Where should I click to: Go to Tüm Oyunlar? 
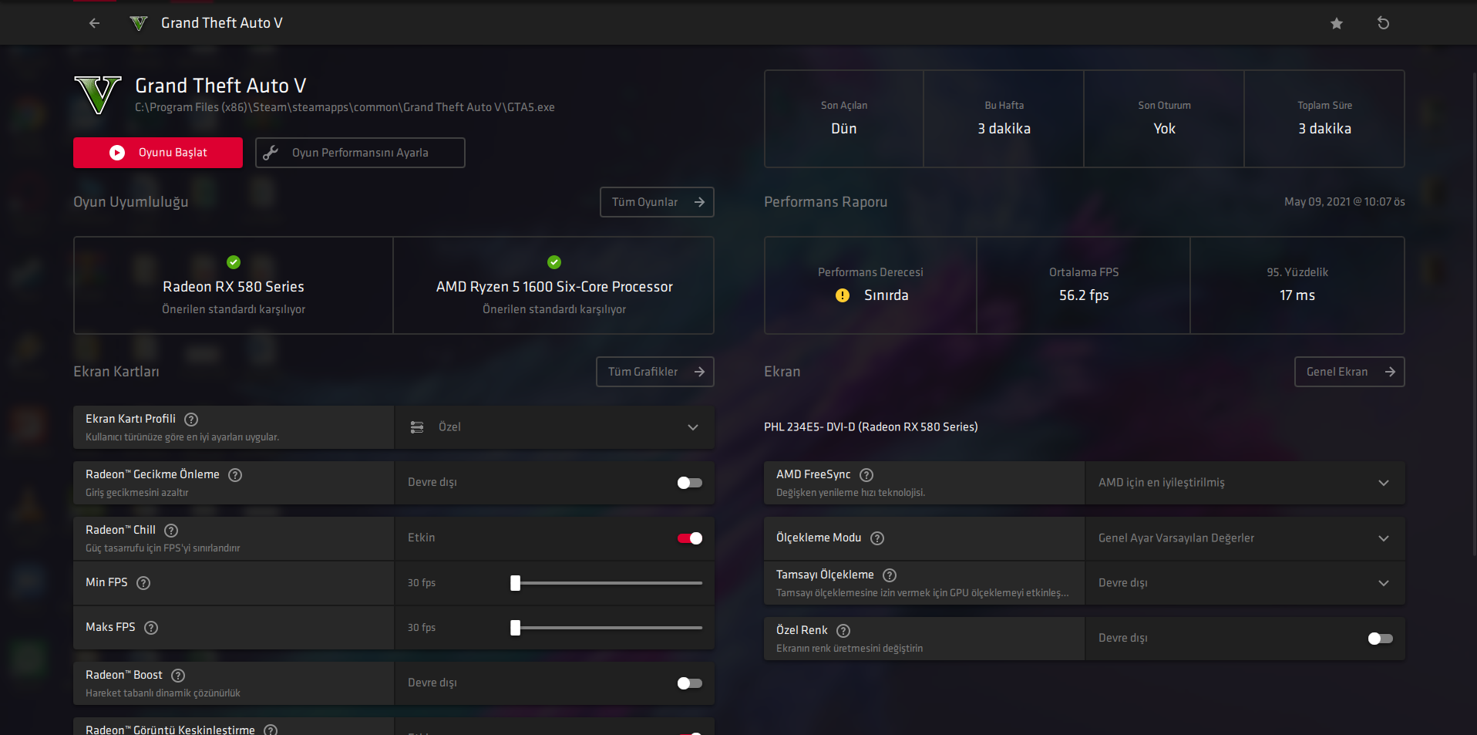[657, 202]
